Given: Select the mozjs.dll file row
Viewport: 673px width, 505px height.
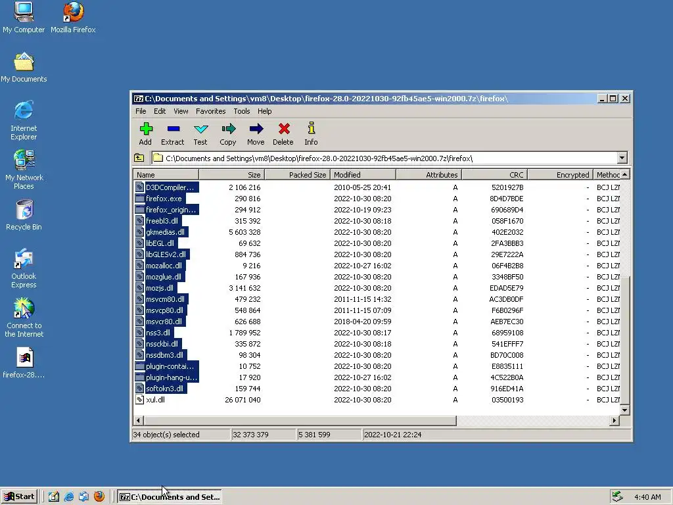Looking at the screenshot, I should coord(377,288).
